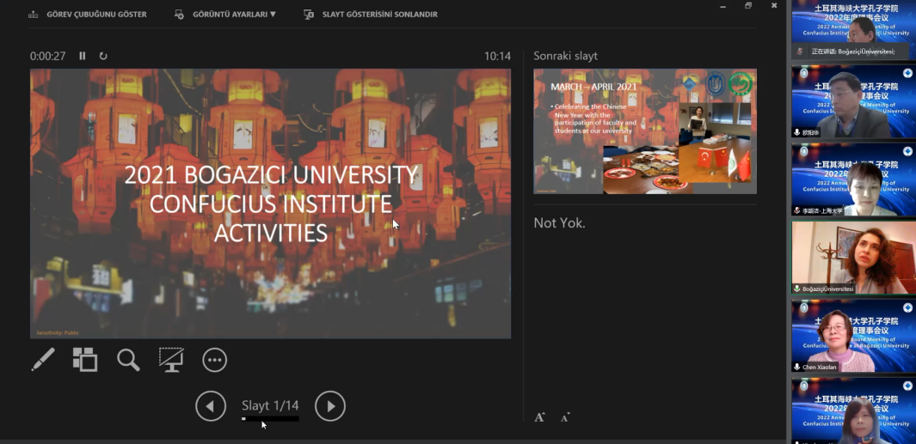Decrease the notes text size
This screenshot has width=916, height=444.
point(565,417)
